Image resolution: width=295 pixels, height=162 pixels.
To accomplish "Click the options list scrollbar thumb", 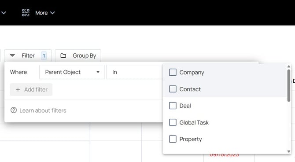I will pyautogui.click(x=289, y=85).
